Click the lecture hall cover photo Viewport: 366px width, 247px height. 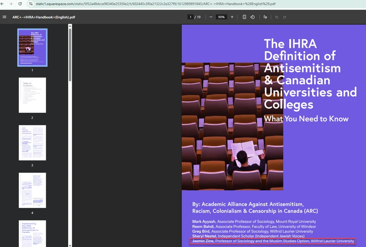coord(232,126)
